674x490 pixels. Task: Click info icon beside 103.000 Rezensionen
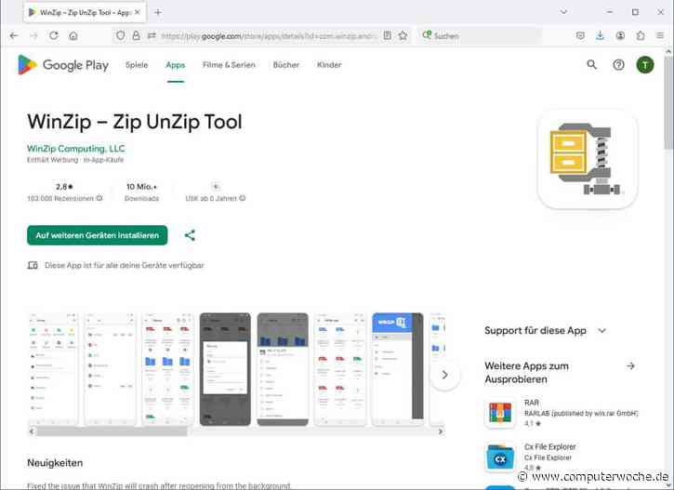(99, 198)
